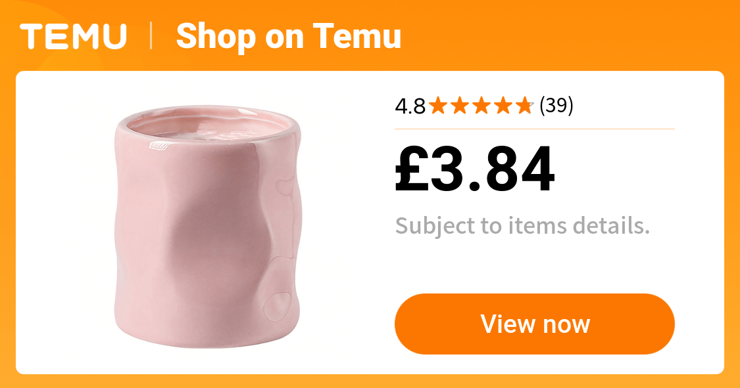Click the first orange rating star

[439, 106]
